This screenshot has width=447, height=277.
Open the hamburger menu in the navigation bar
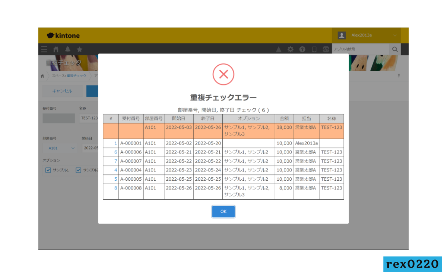(44, 49)
